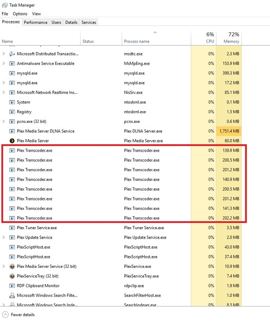Click the RDP Clipboard Monitor icon
Viewport: 270px width, 322px height.
12,286
